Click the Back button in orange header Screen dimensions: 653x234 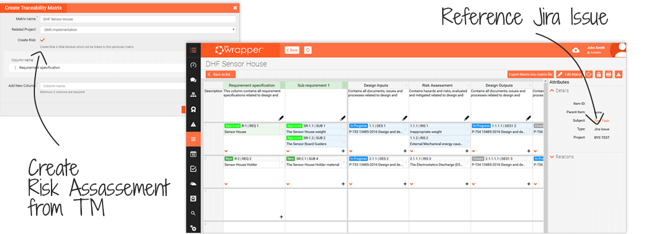(x=292, y=50)
